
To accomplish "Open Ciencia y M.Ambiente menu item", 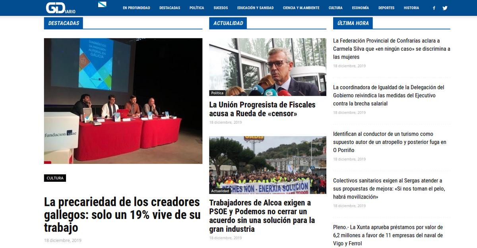I will coord(301,8).
